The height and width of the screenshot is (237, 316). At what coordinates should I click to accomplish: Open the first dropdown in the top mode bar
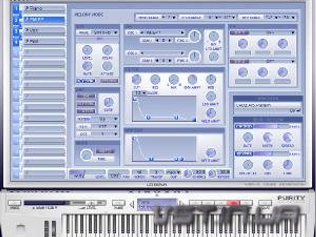tap(169, 17)
